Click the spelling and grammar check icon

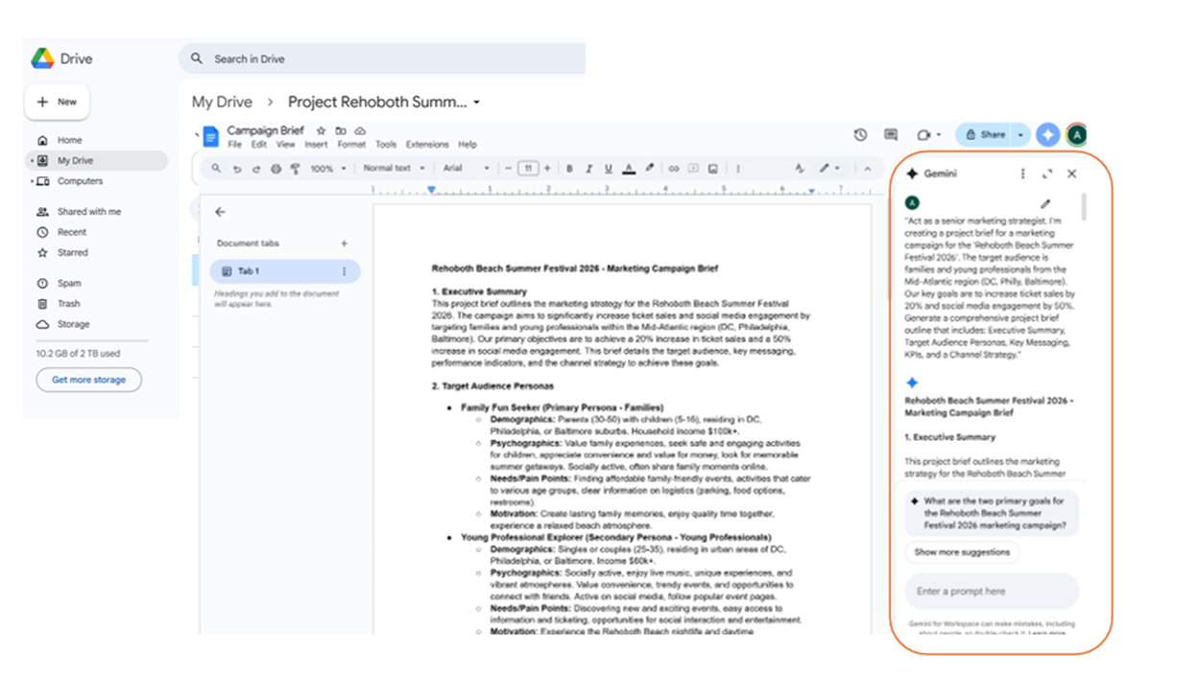800,169
